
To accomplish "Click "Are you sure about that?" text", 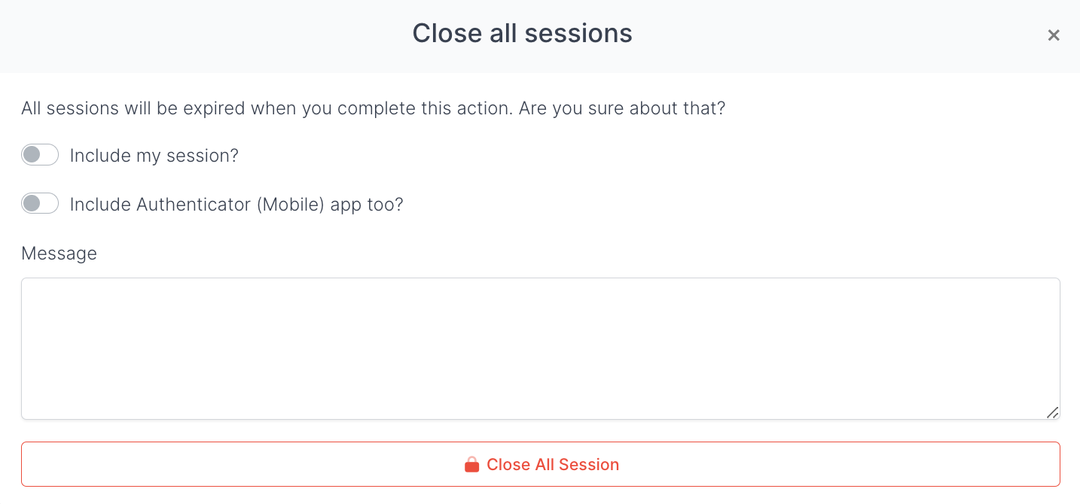I will 621,108.
